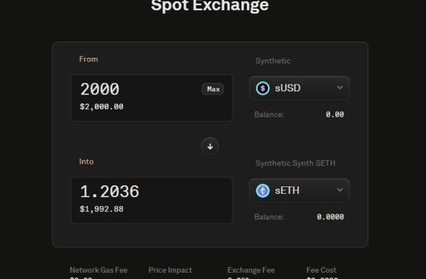Click the Exchange Fee label
This screenshot has height=279, width=426.
(x=251, y=270)
